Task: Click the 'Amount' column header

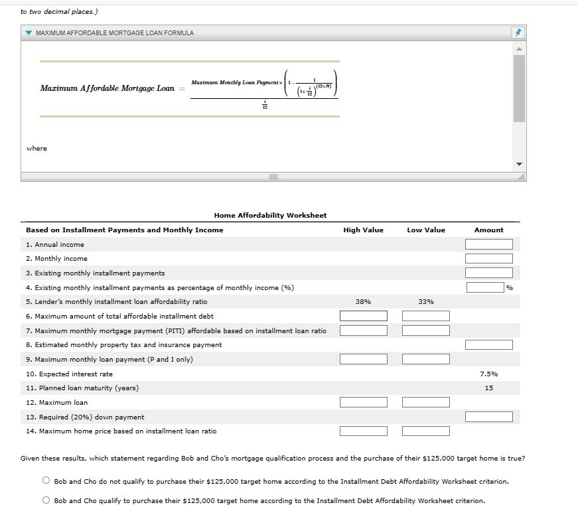Action: click(x=489, y=230)
